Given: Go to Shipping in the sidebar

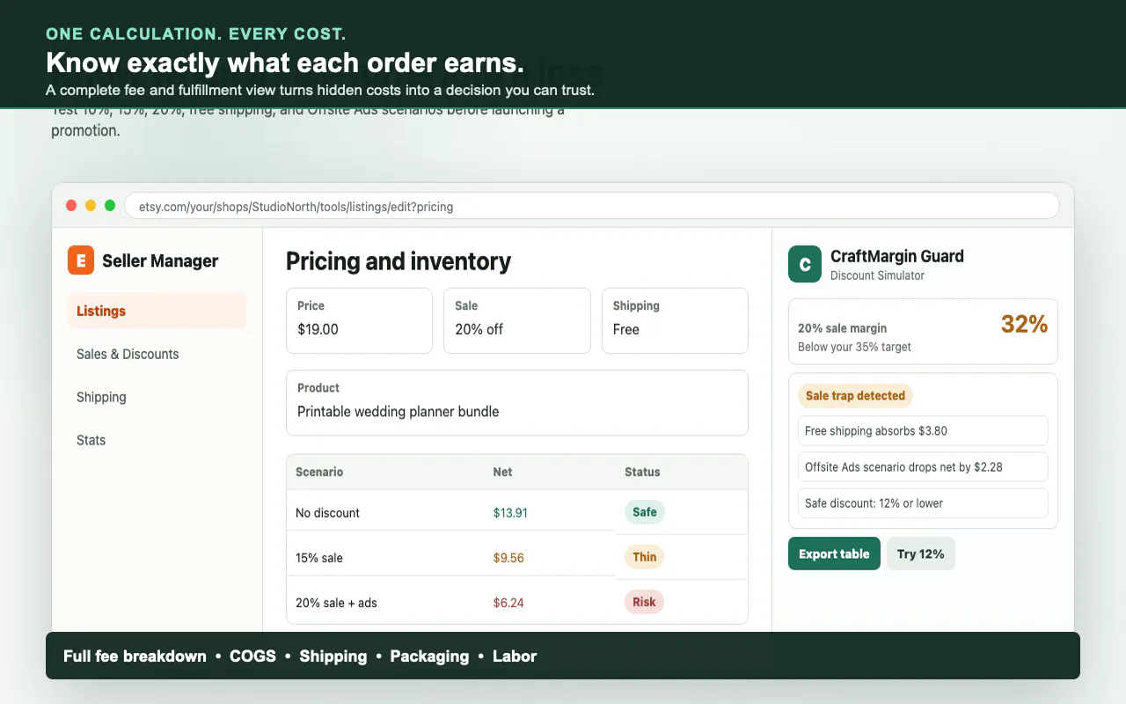Looking at the screenshot, I should point(157,397).
